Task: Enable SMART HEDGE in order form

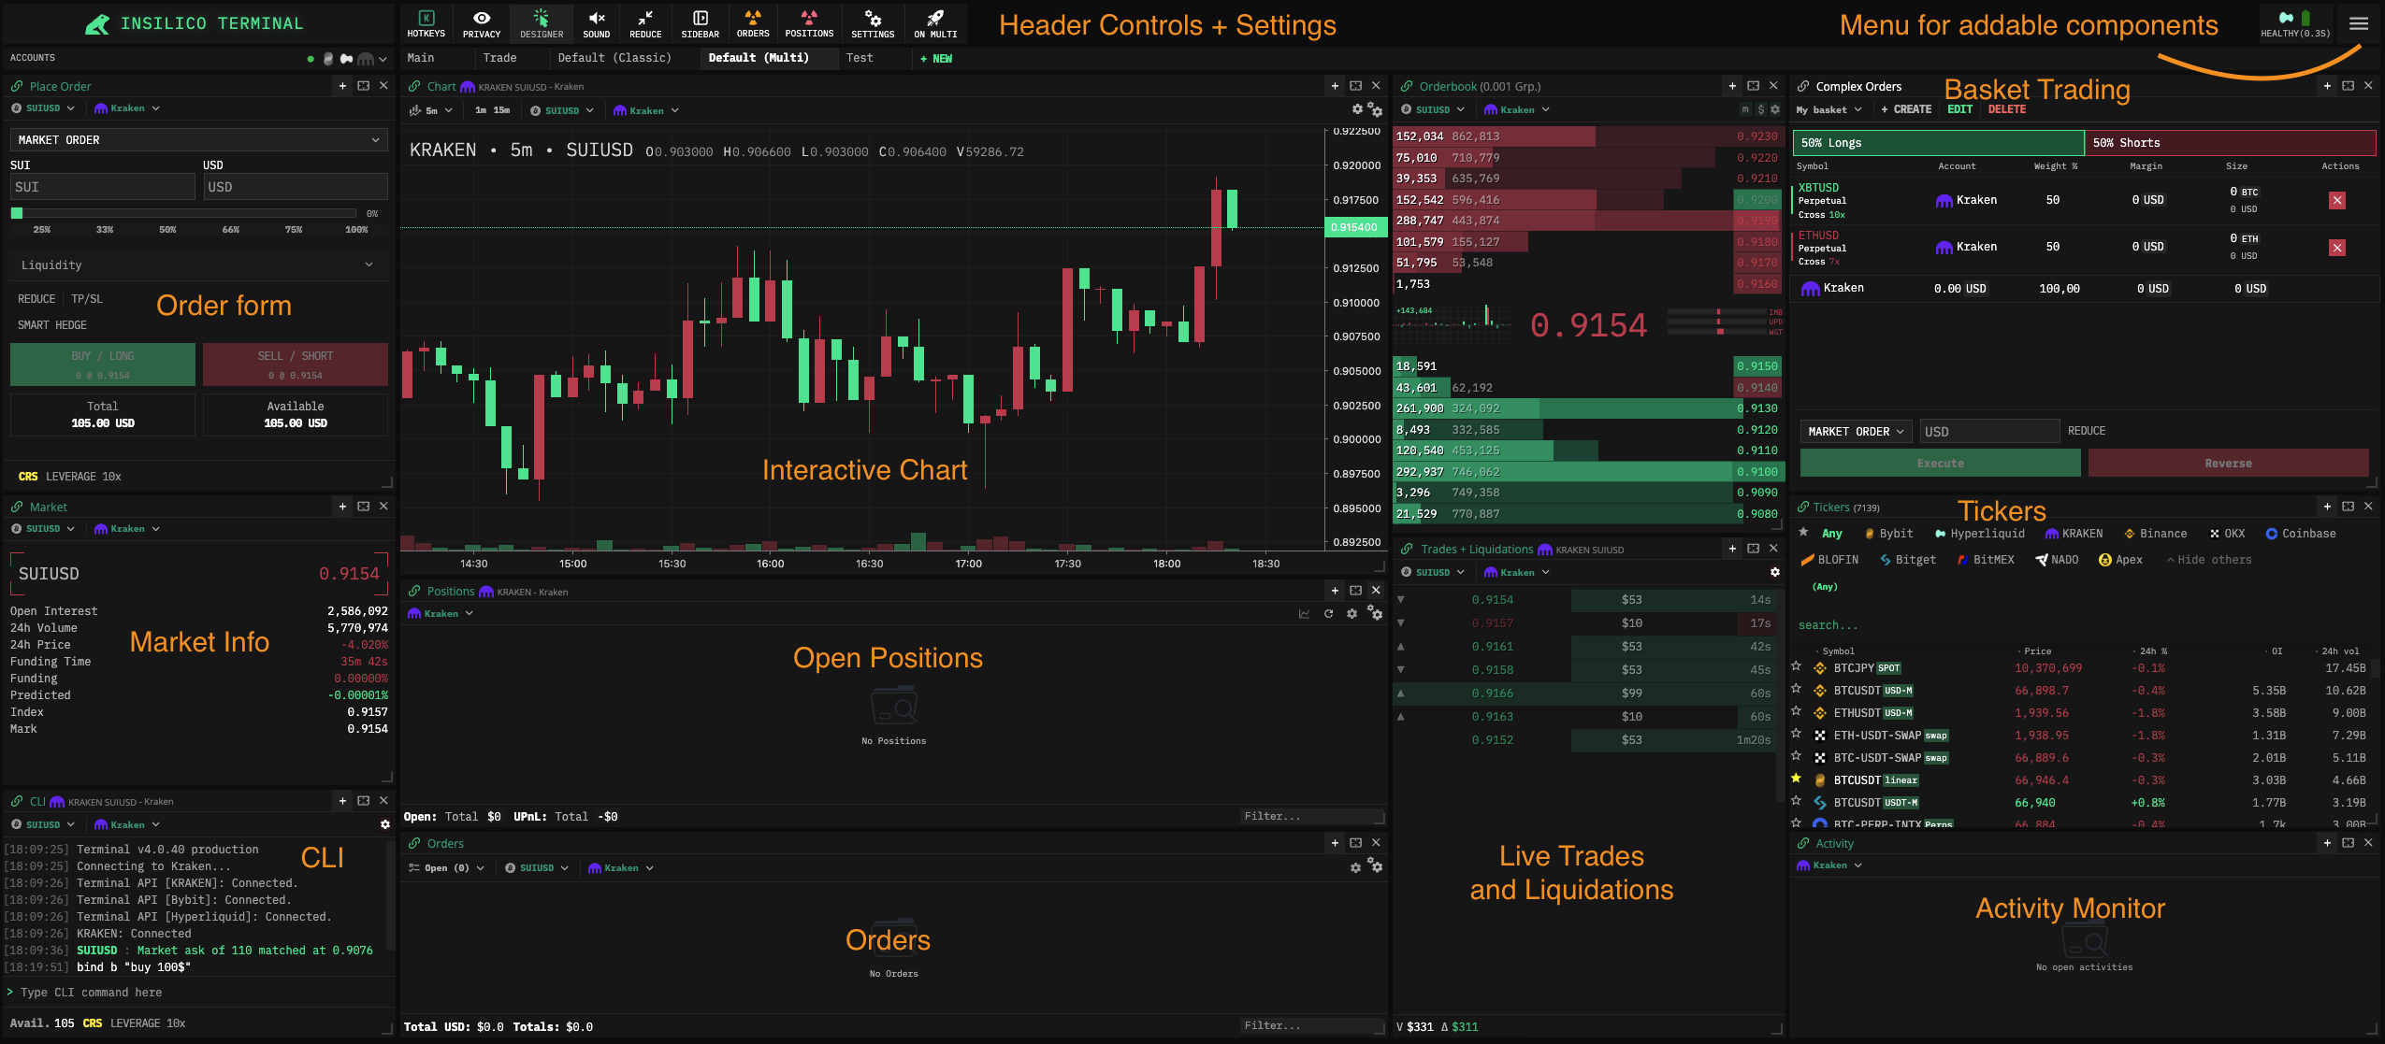Action: (x=52, y=325)
